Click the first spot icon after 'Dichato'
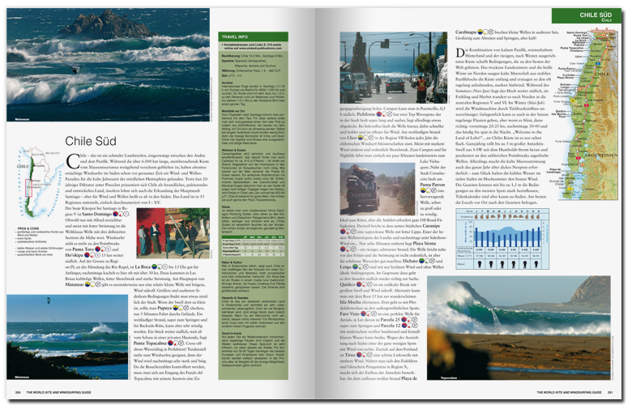This screenshot has height=409, width=632. (421, 261)
